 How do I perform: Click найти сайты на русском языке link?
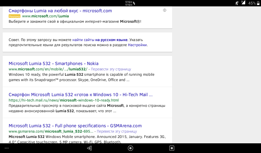point(100,40)
